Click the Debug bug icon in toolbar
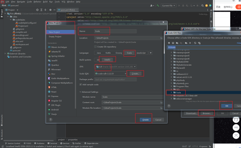 (183, 6)
